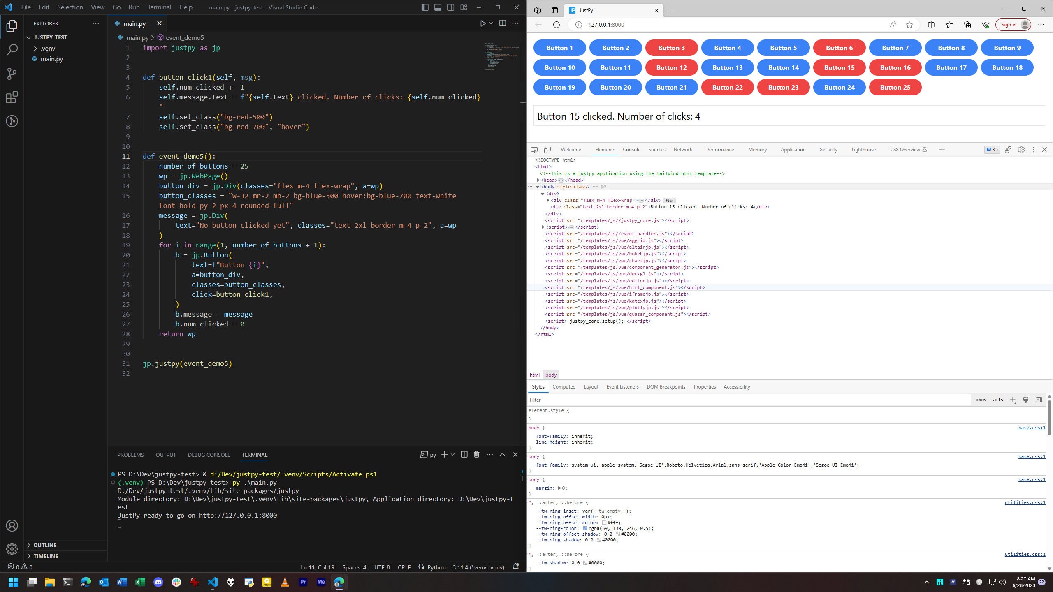Screen dimensions: 1053x592
Task: Click Sign in button in Edge
Action: 1014,25
